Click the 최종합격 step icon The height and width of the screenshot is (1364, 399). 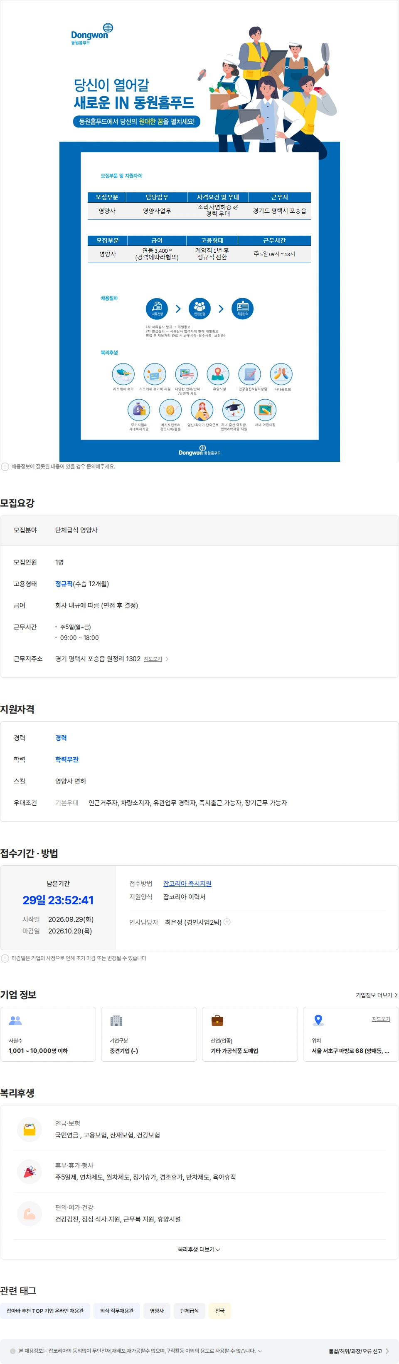pyautogui.click(x=243, y=309)
